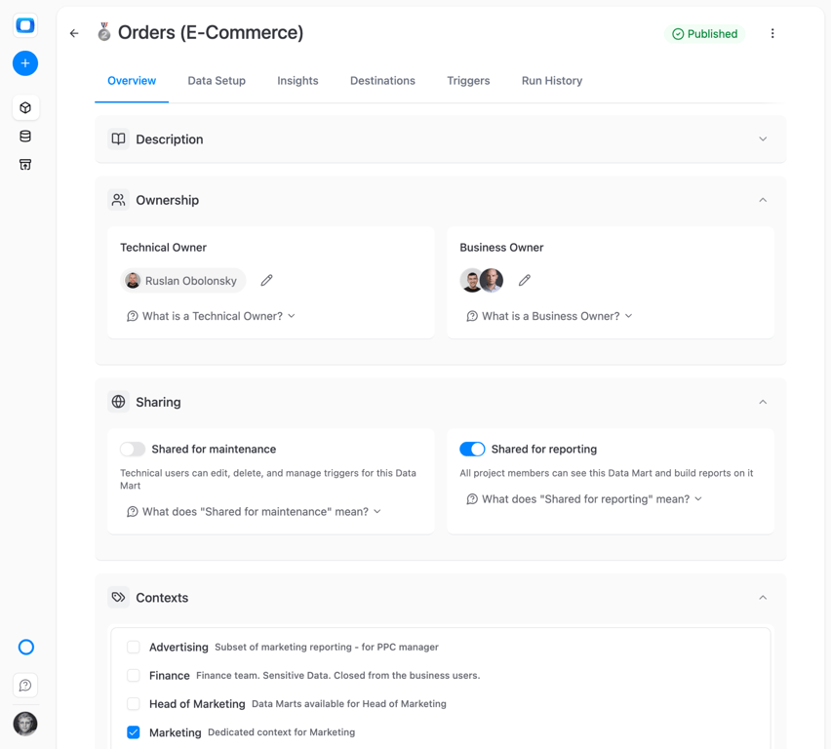Viewport: 831px width, 749px height.
Task: Click the 'Head of Marketing' label
Action: pyautogui.click(x=197, y=704)
